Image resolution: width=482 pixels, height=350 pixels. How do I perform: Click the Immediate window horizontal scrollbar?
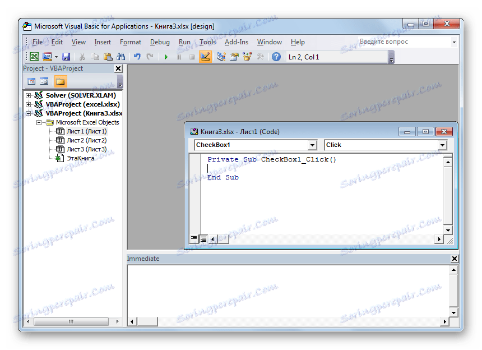[x=147, y=321]
